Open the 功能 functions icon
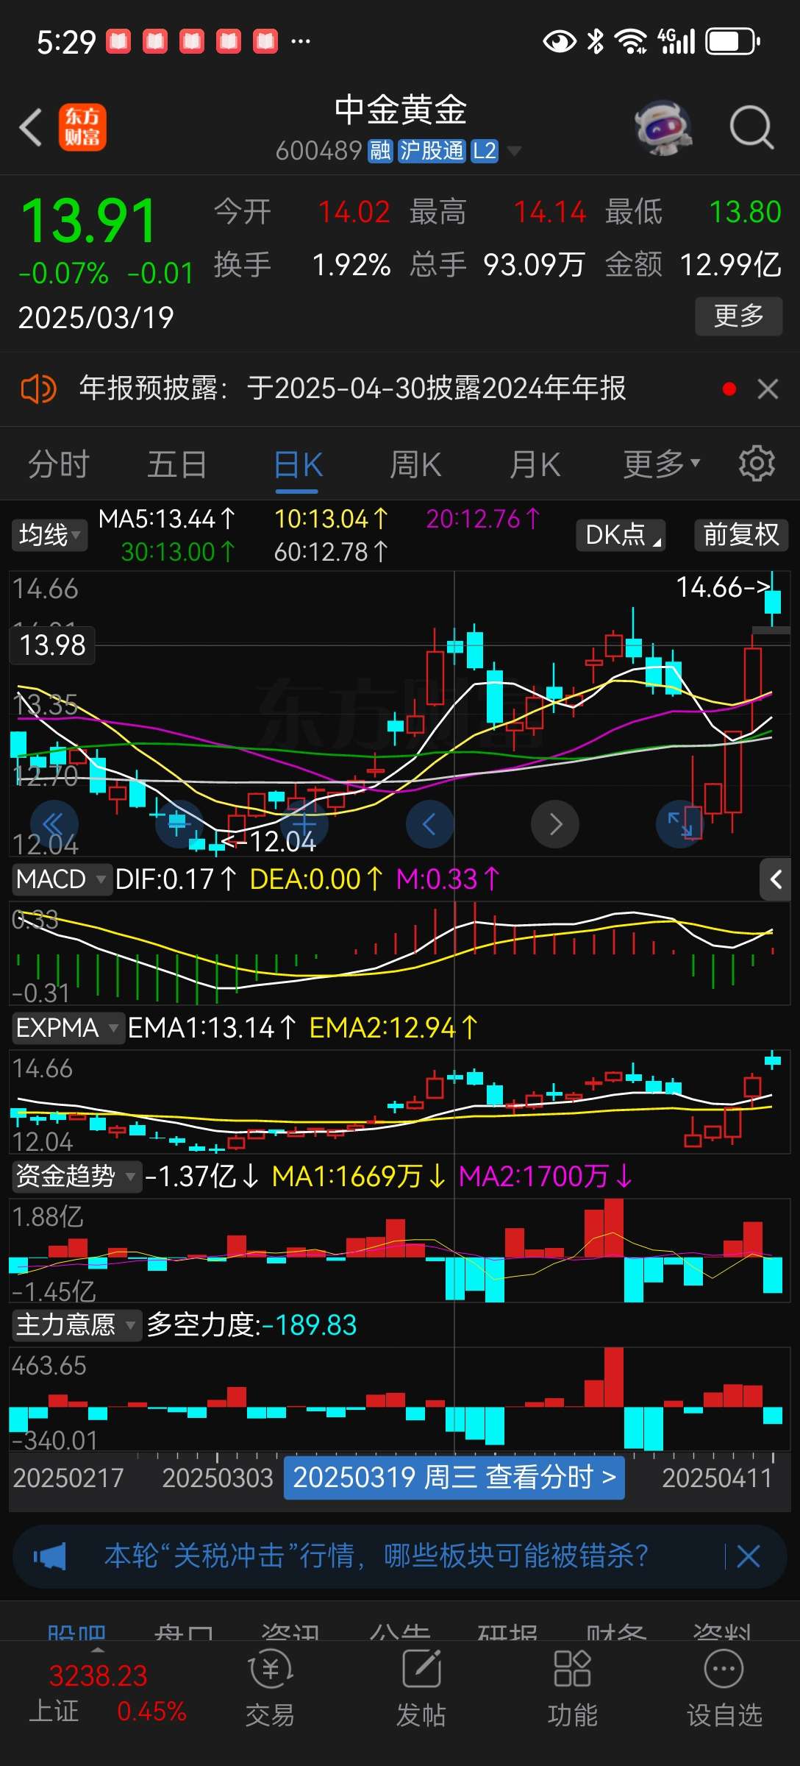 click(x=572, y=1689)
